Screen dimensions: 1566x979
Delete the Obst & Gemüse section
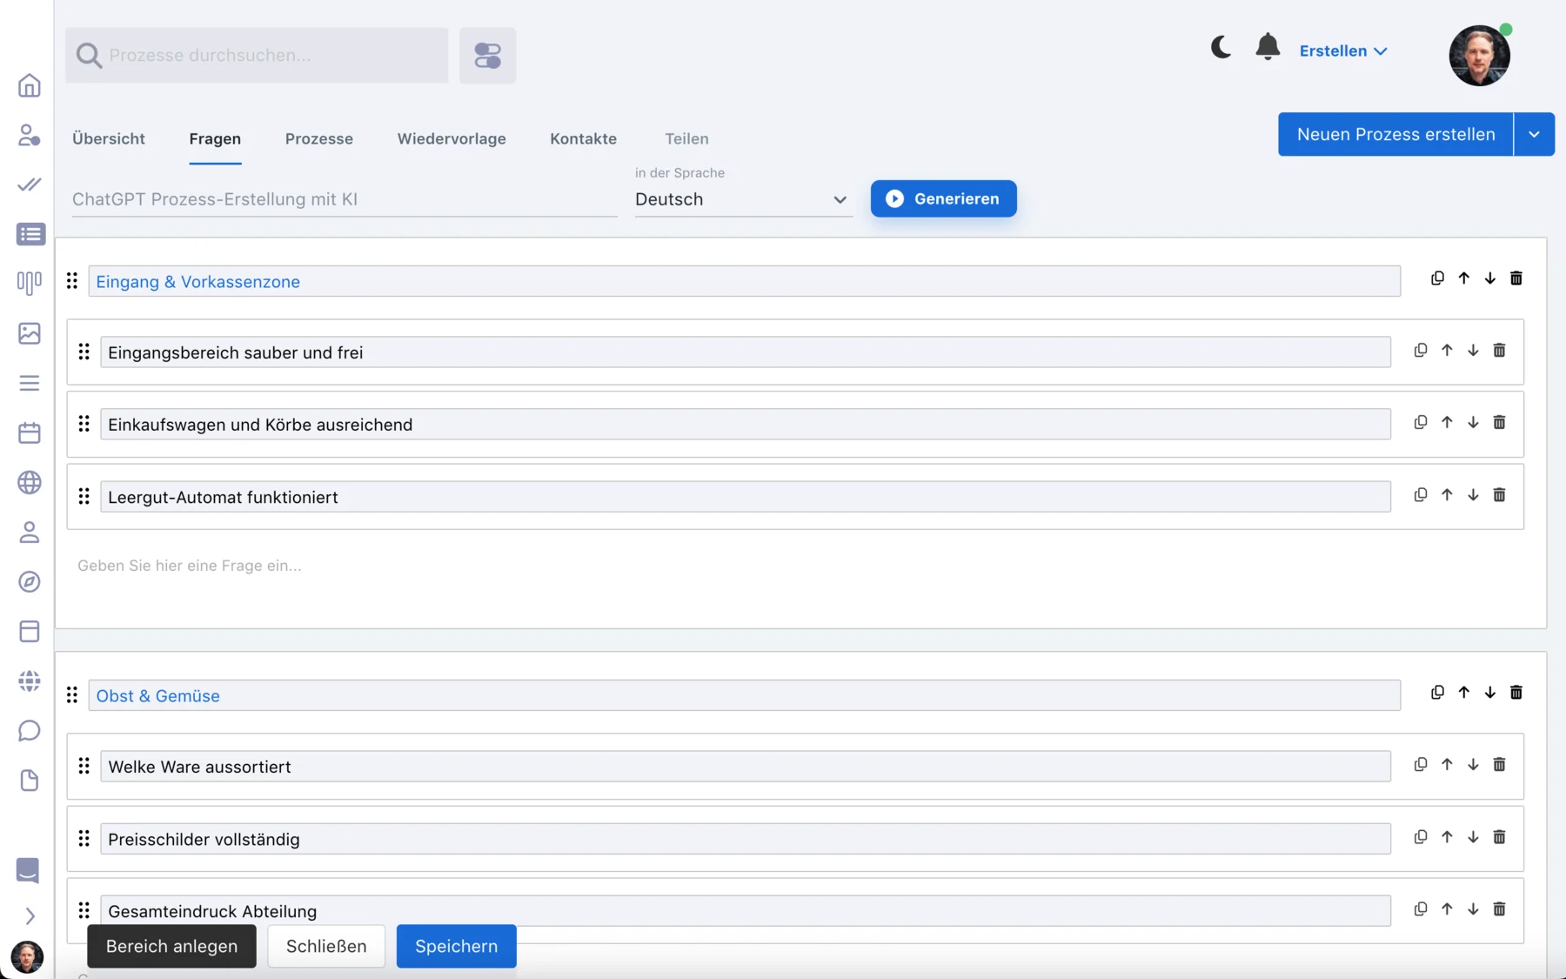pyautogui.click(x=1516, y=693)
